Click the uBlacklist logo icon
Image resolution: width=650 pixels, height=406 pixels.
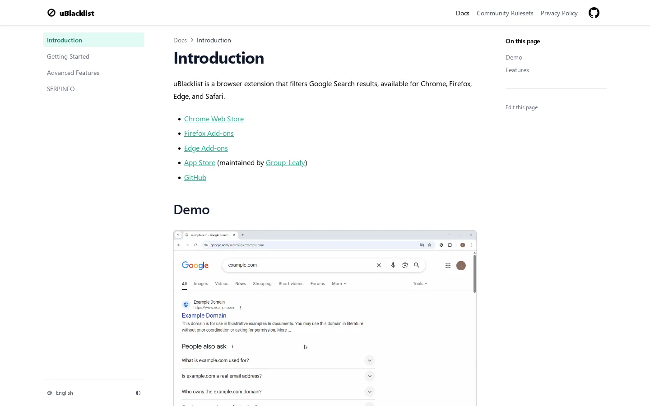tap(51, 13)
